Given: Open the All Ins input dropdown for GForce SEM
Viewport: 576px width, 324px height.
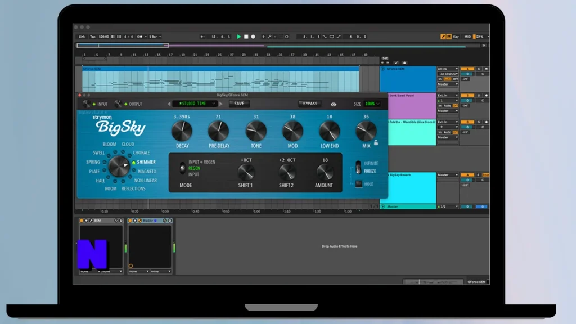Looking at the screenshot, I should (x=447, y=69).
